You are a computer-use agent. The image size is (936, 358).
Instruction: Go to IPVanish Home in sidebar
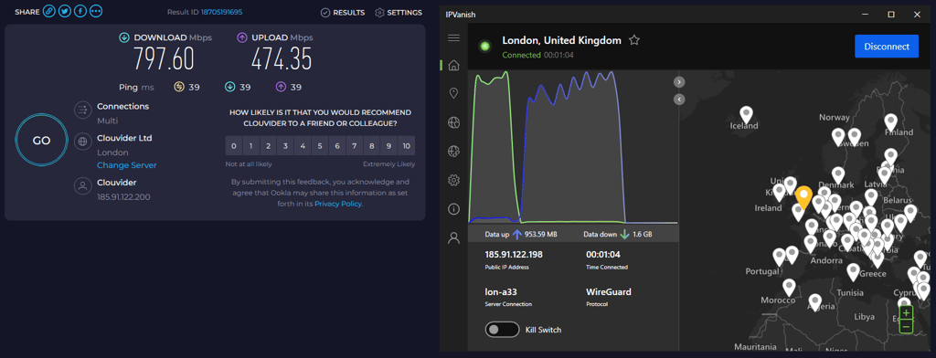coord(453,65)
